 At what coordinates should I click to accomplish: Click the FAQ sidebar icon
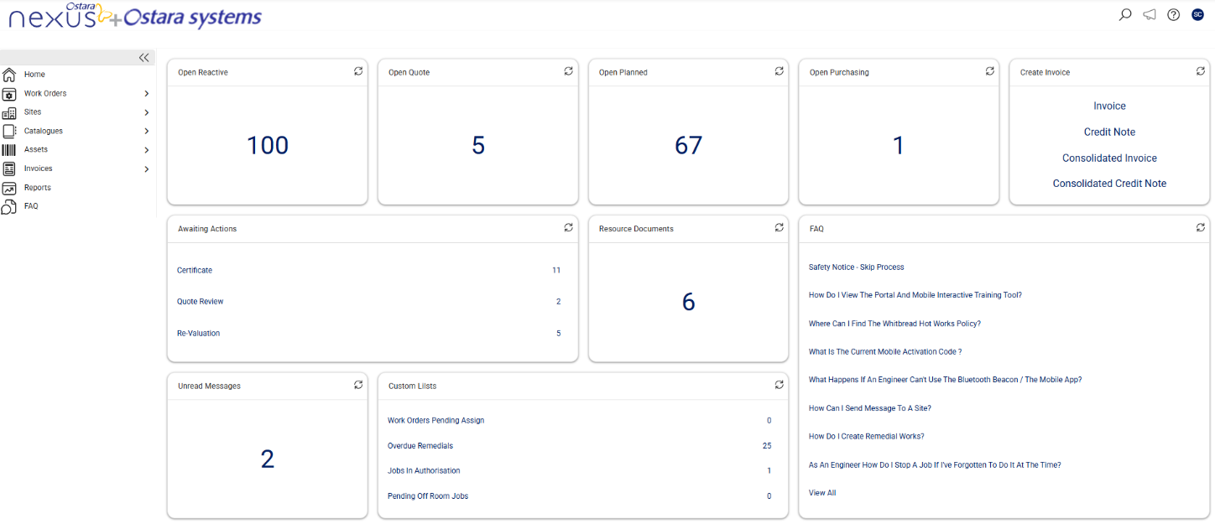(9, 205)
